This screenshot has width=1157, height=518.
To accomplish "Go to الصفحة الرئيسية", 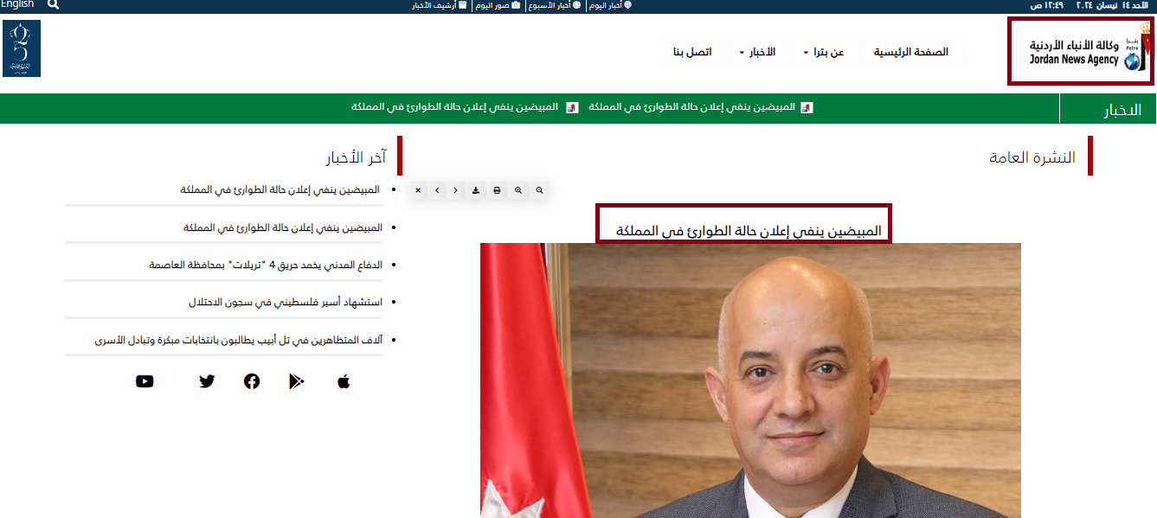I will [910, 52].
